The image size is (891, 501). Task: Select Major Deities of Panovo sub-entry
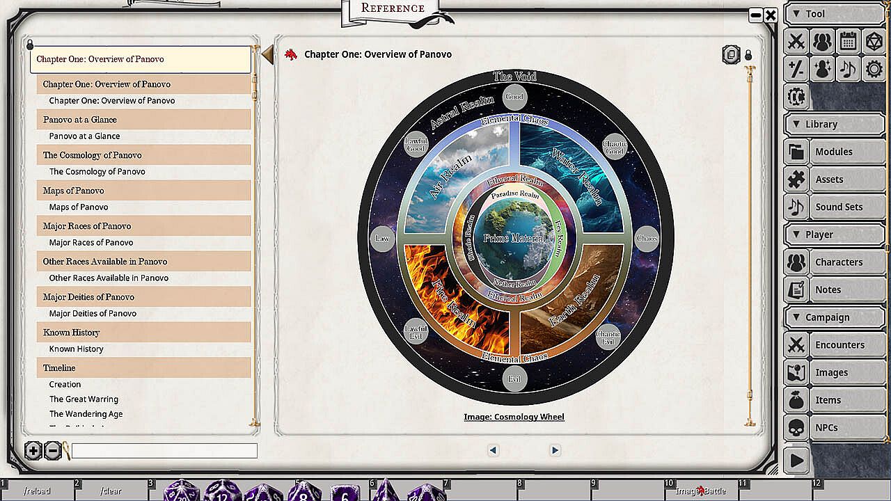pyautogui.click(x=93, y=314)
